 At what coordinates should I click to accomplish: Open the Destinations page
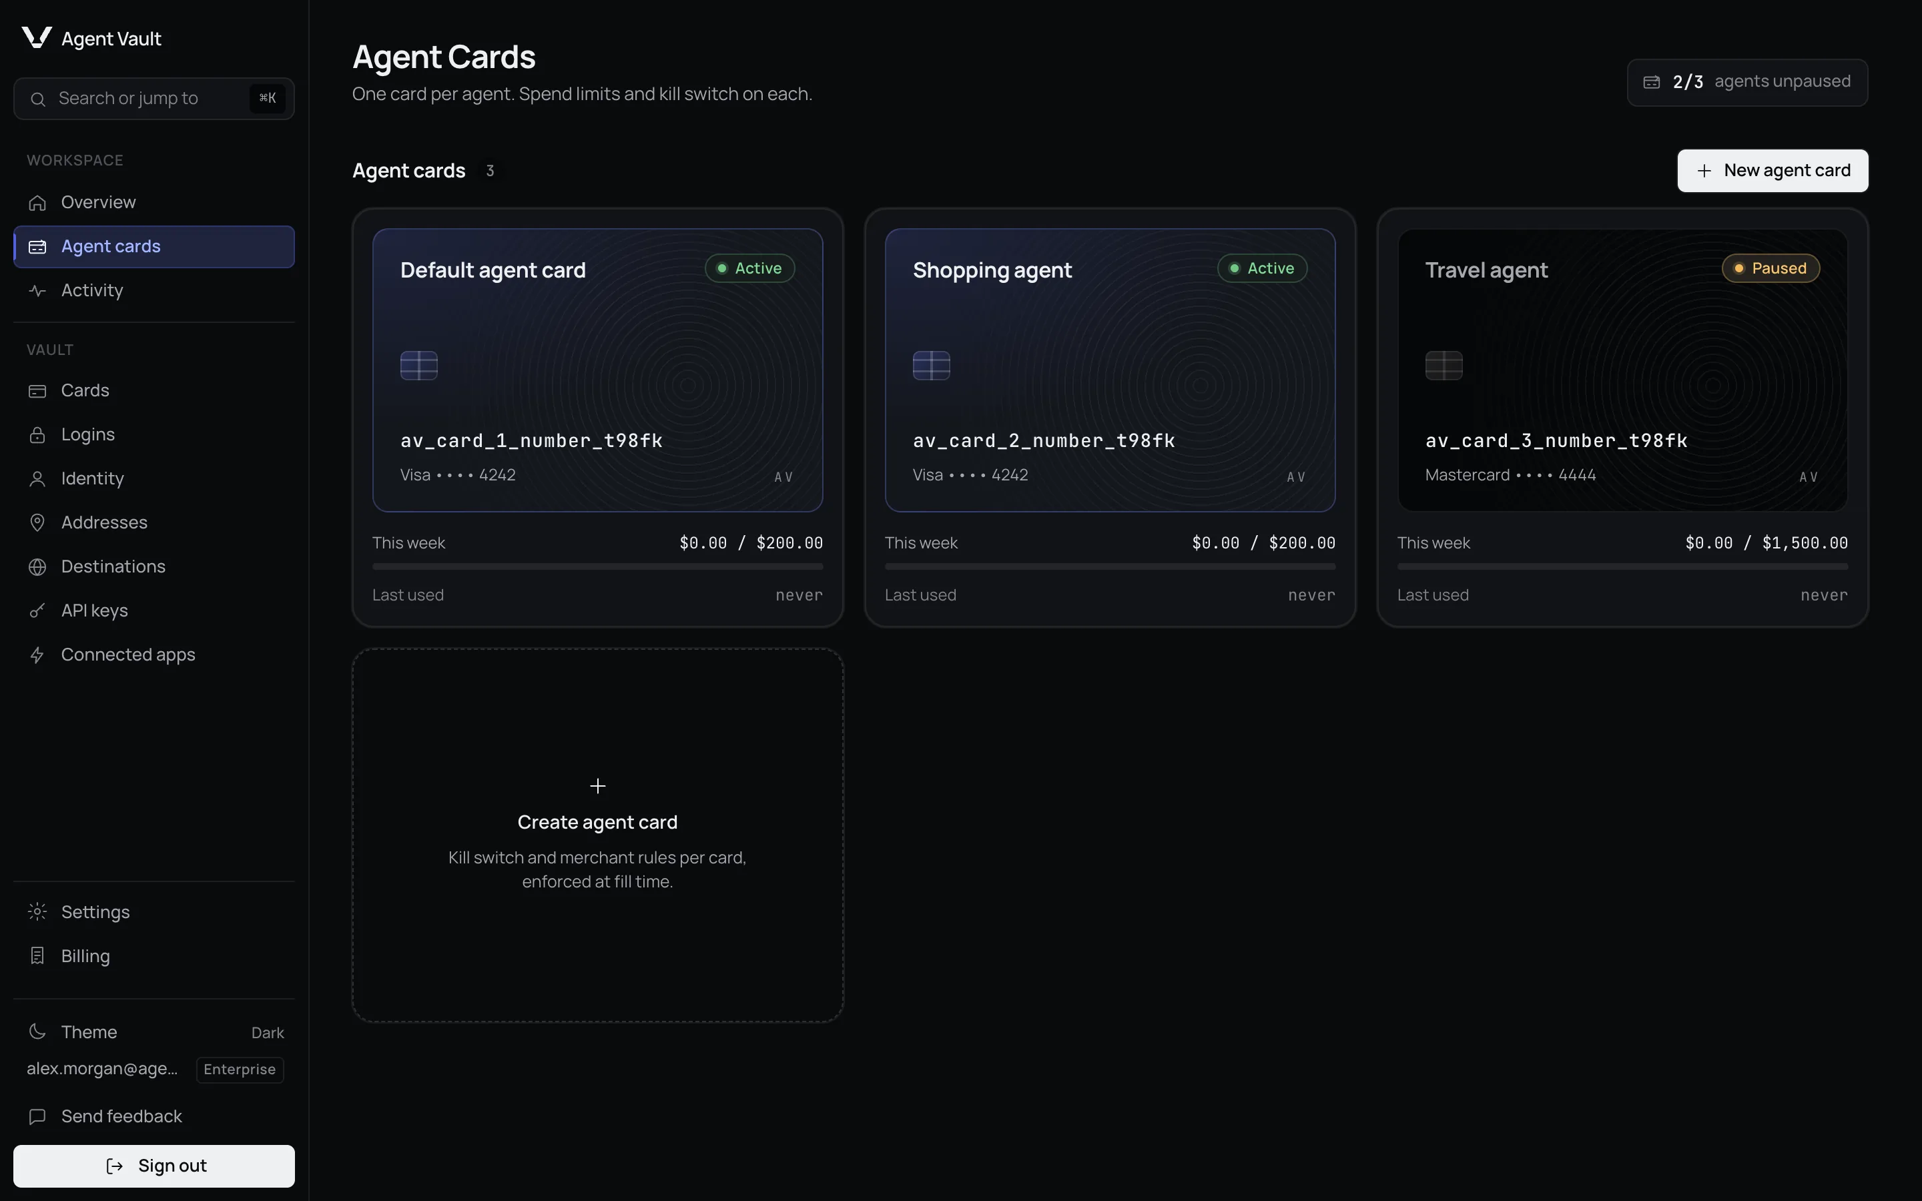154,567
